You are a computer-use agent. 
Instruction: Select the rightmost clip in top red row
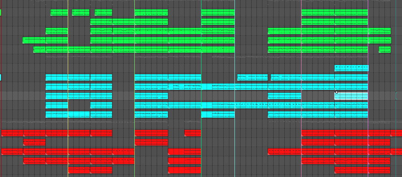coord(396,133)
